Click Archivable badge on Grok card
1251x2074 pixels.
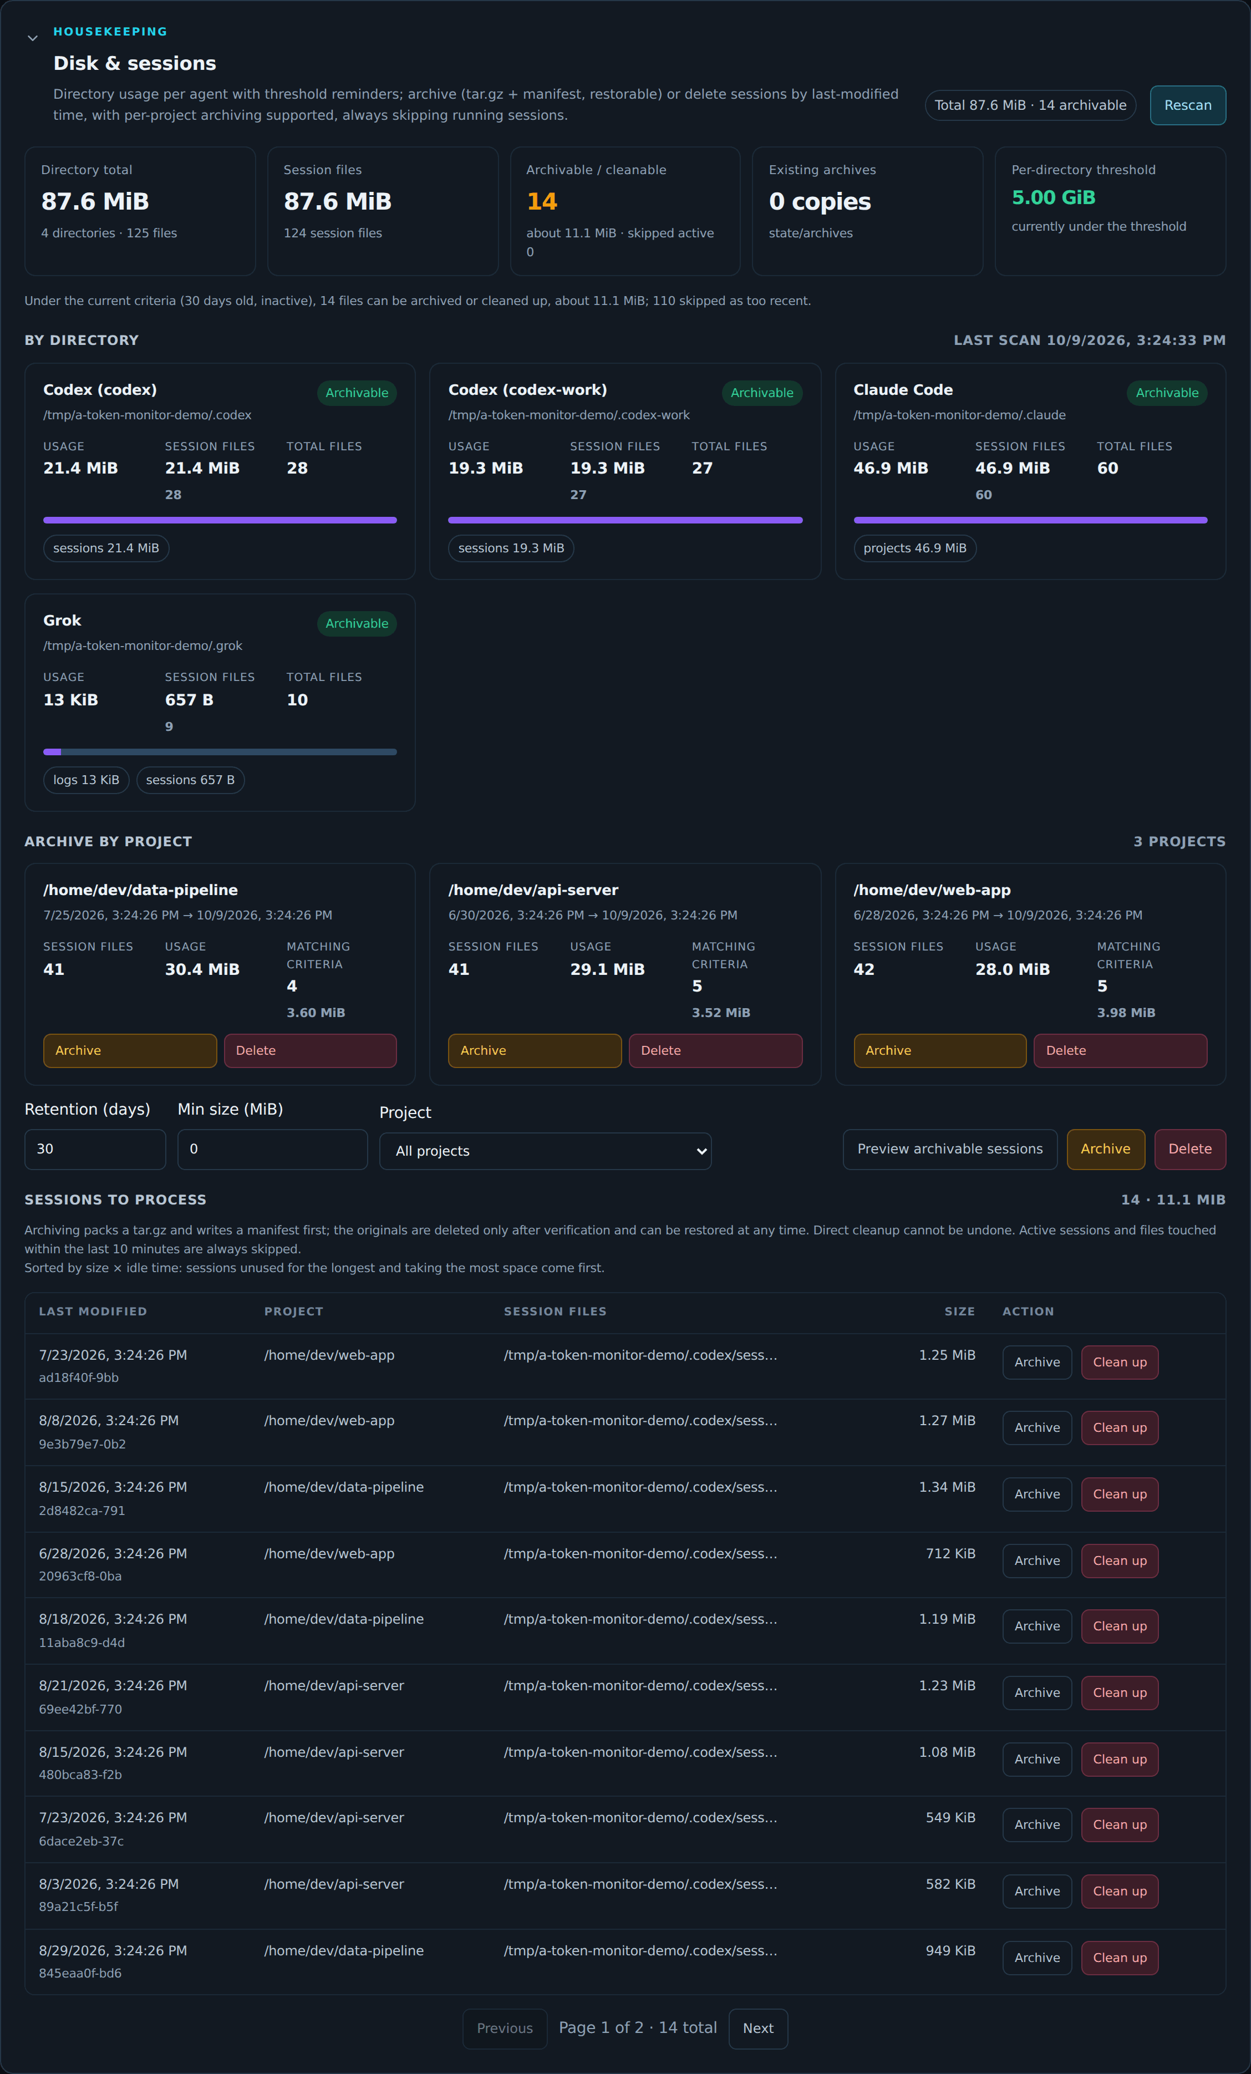pyautogui.click(x=356, y=624)
